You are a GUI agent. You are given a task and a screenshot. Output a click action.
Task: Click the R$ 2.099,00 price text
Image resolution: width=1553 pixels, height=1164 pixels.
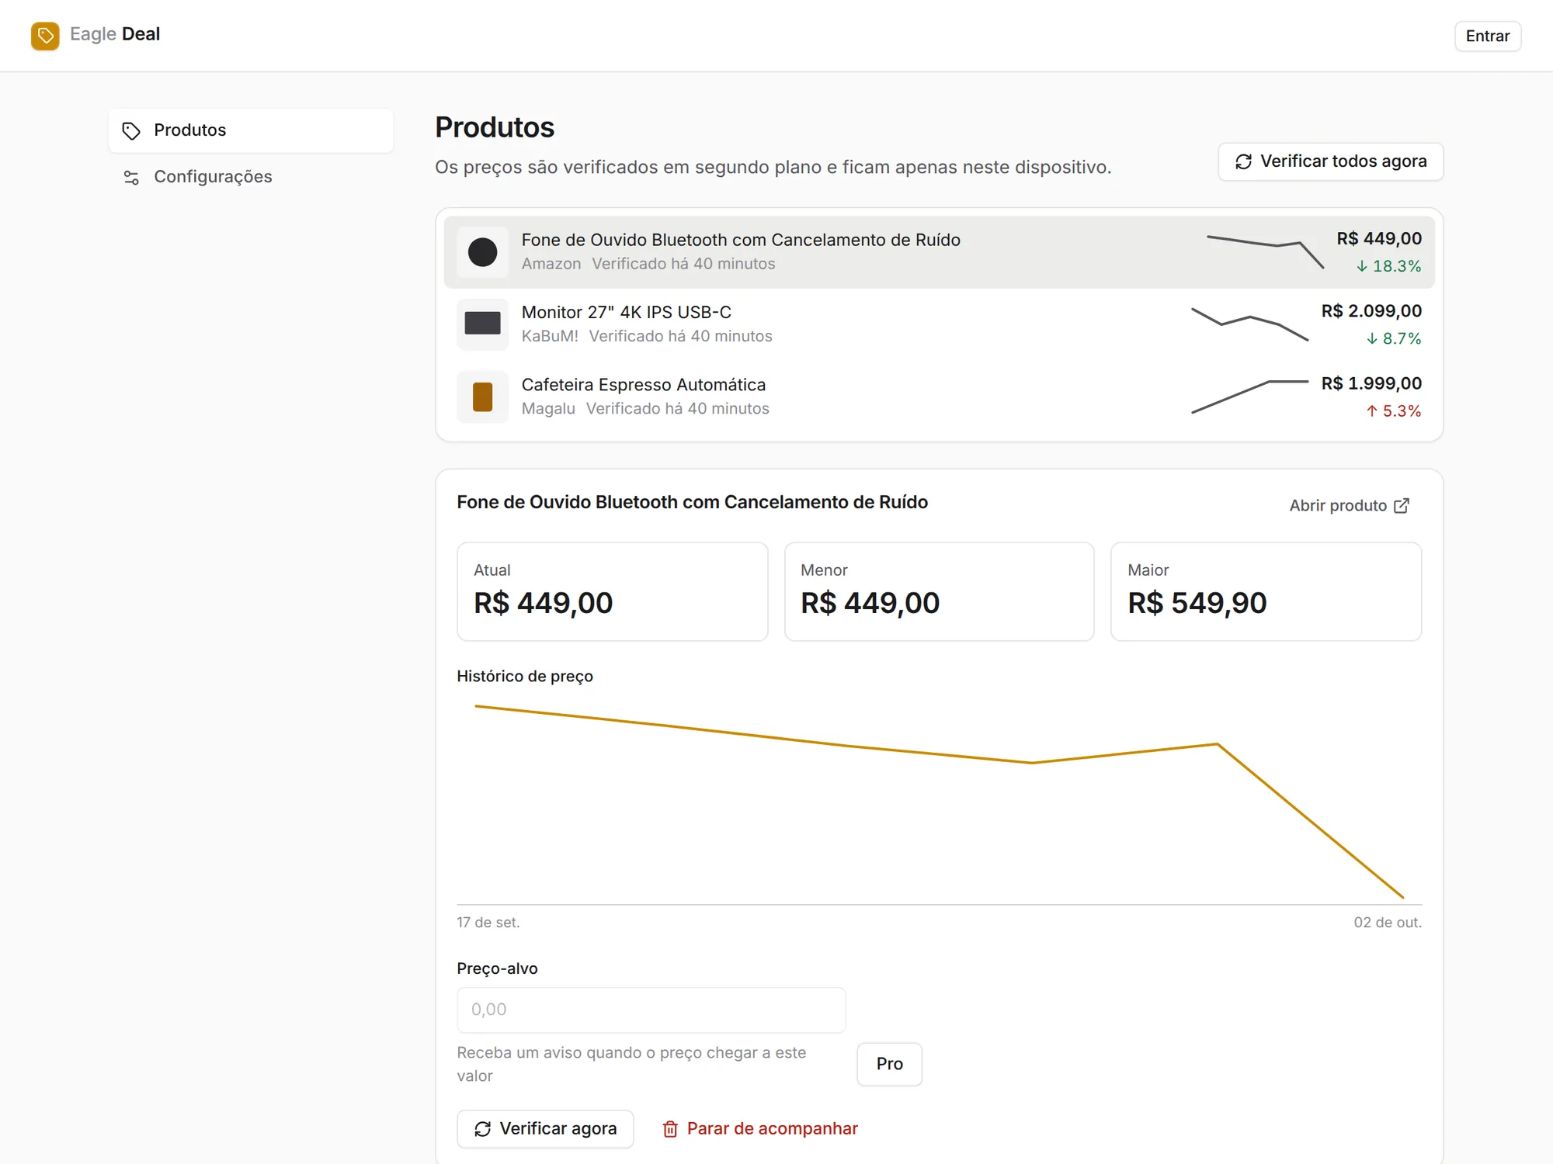tap(1371, 311)
